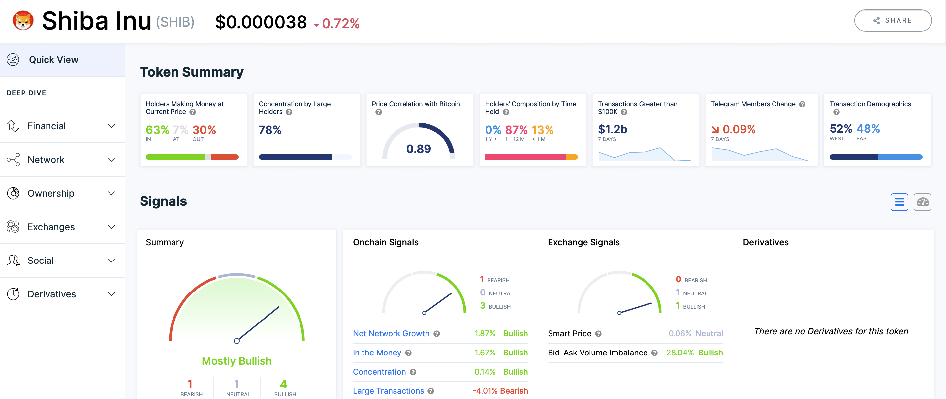
Task: Open help icon beside Bid-Ask Volume Imbalance
Action: point(654,353)
